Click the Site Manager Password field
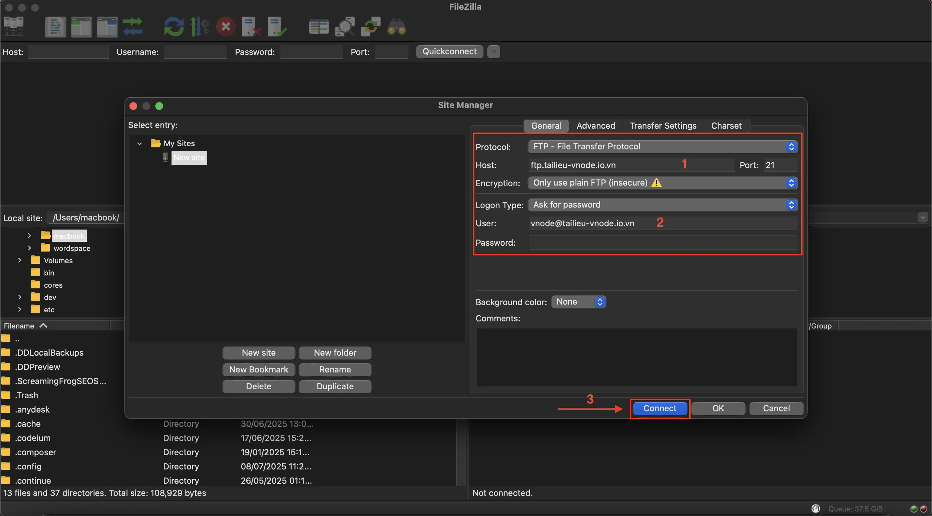Screen dimensions: 932x516 (x=663, y=243)
